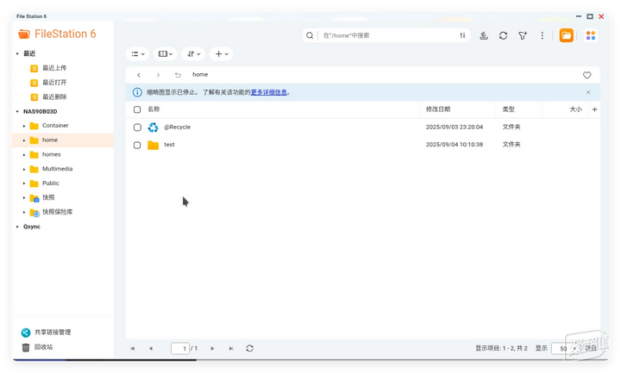Click the 更多详细信息 link

pos(269,92)
